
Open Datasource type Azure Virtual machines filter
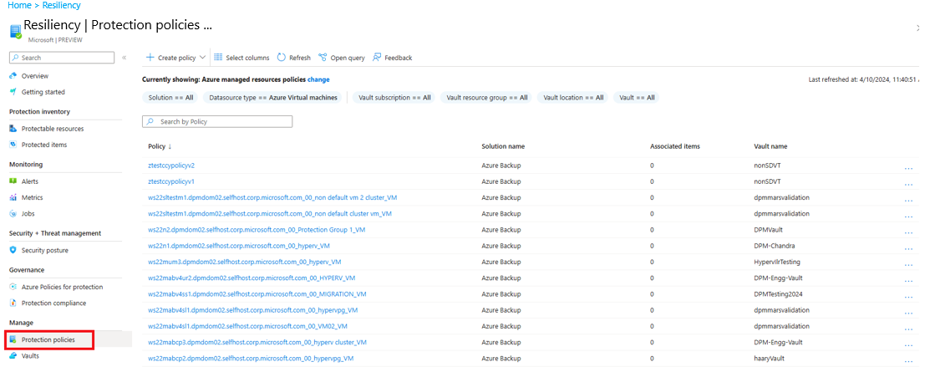272,97
